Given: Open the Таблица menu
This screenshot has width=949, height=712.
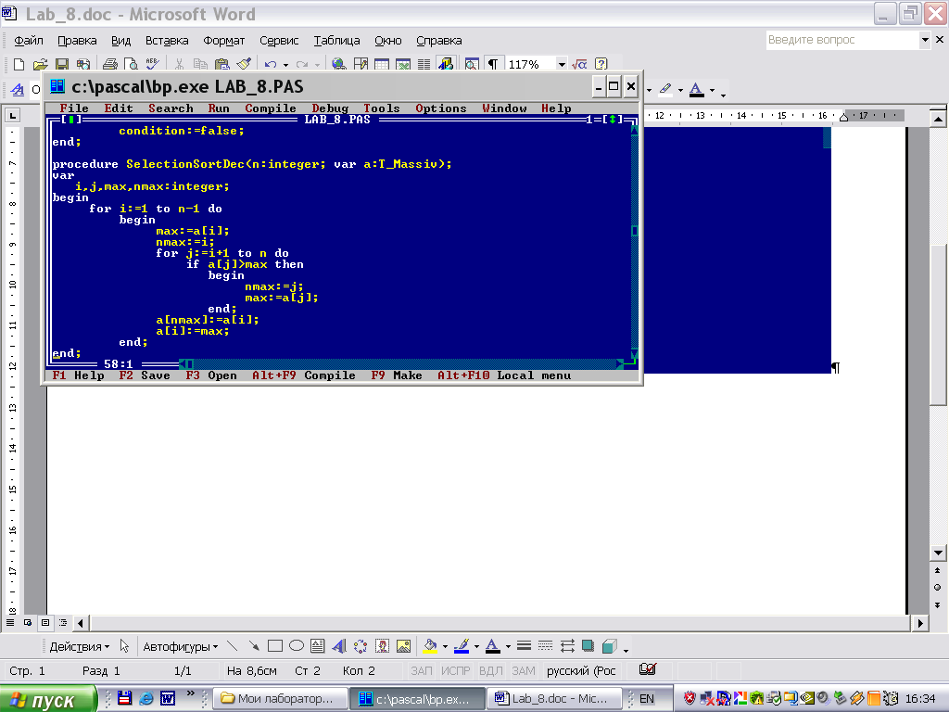Looking at the screenshot, I should point(336,41).
